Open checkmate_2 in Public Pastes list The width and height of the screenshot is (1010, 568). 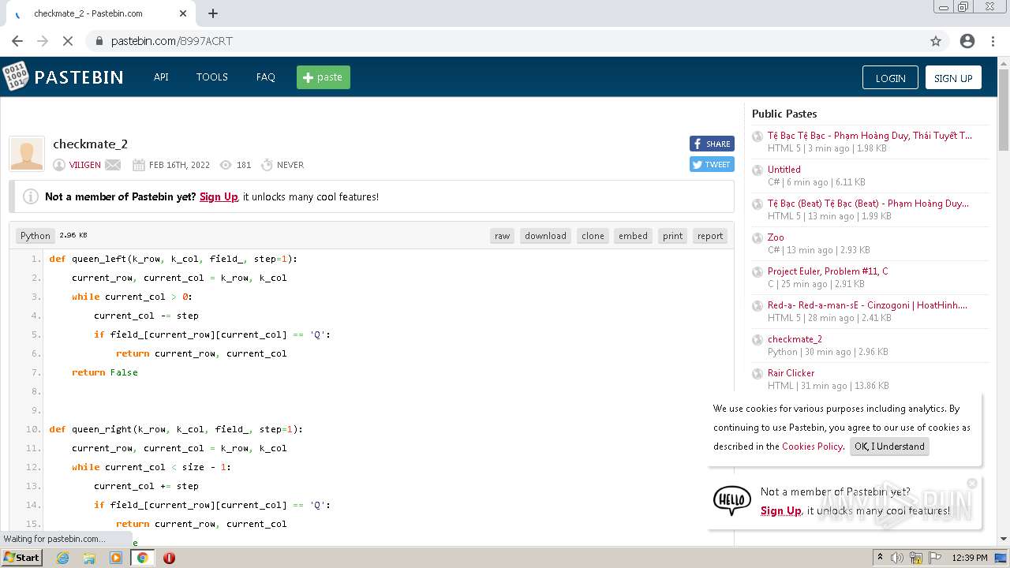795,338
